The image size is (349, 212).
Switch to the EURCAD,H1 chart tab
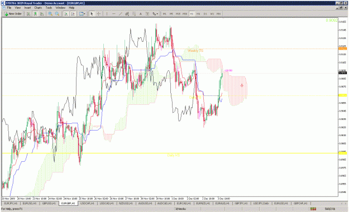(x=184, y=203)
